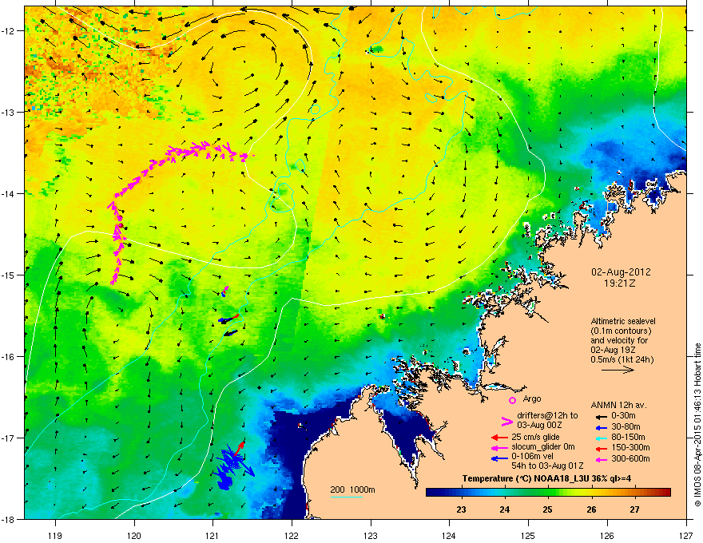Click the magenta 300-600m ANMN legend arrow

coord(600,459)
